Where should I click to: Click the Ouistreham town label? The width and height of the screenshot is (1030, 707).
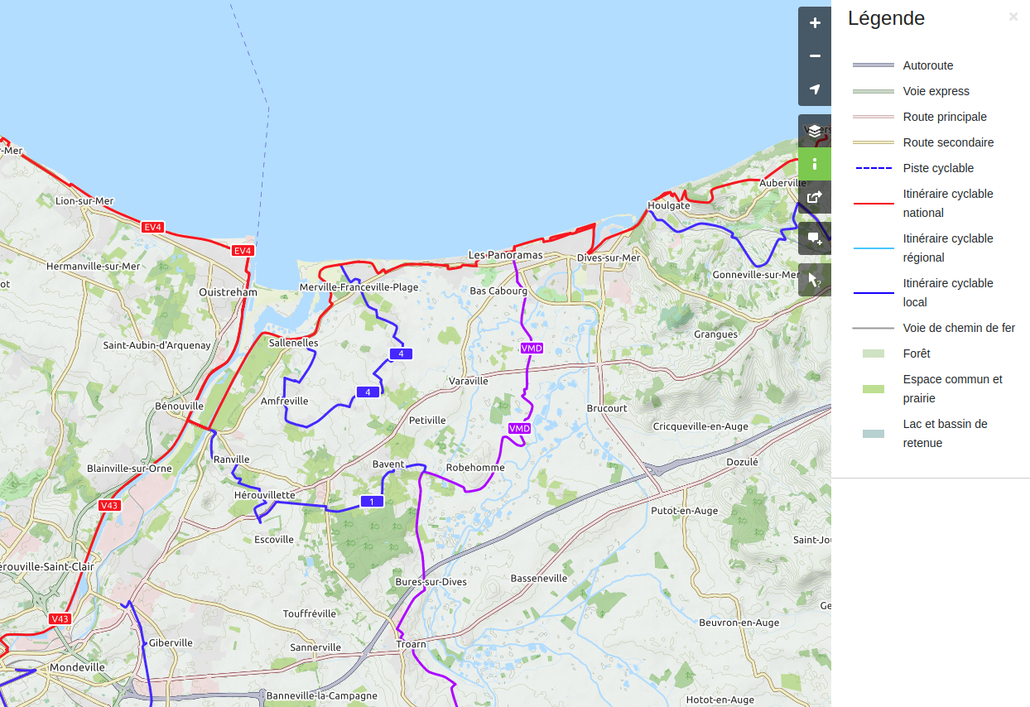click(x=229, y=292)
